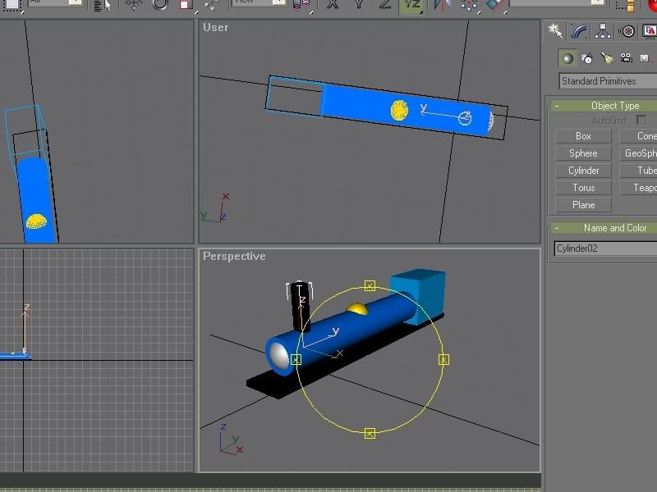657x492 pixels.
Task: Select the Cameras category icon
Action: click(x=626, y=58)
